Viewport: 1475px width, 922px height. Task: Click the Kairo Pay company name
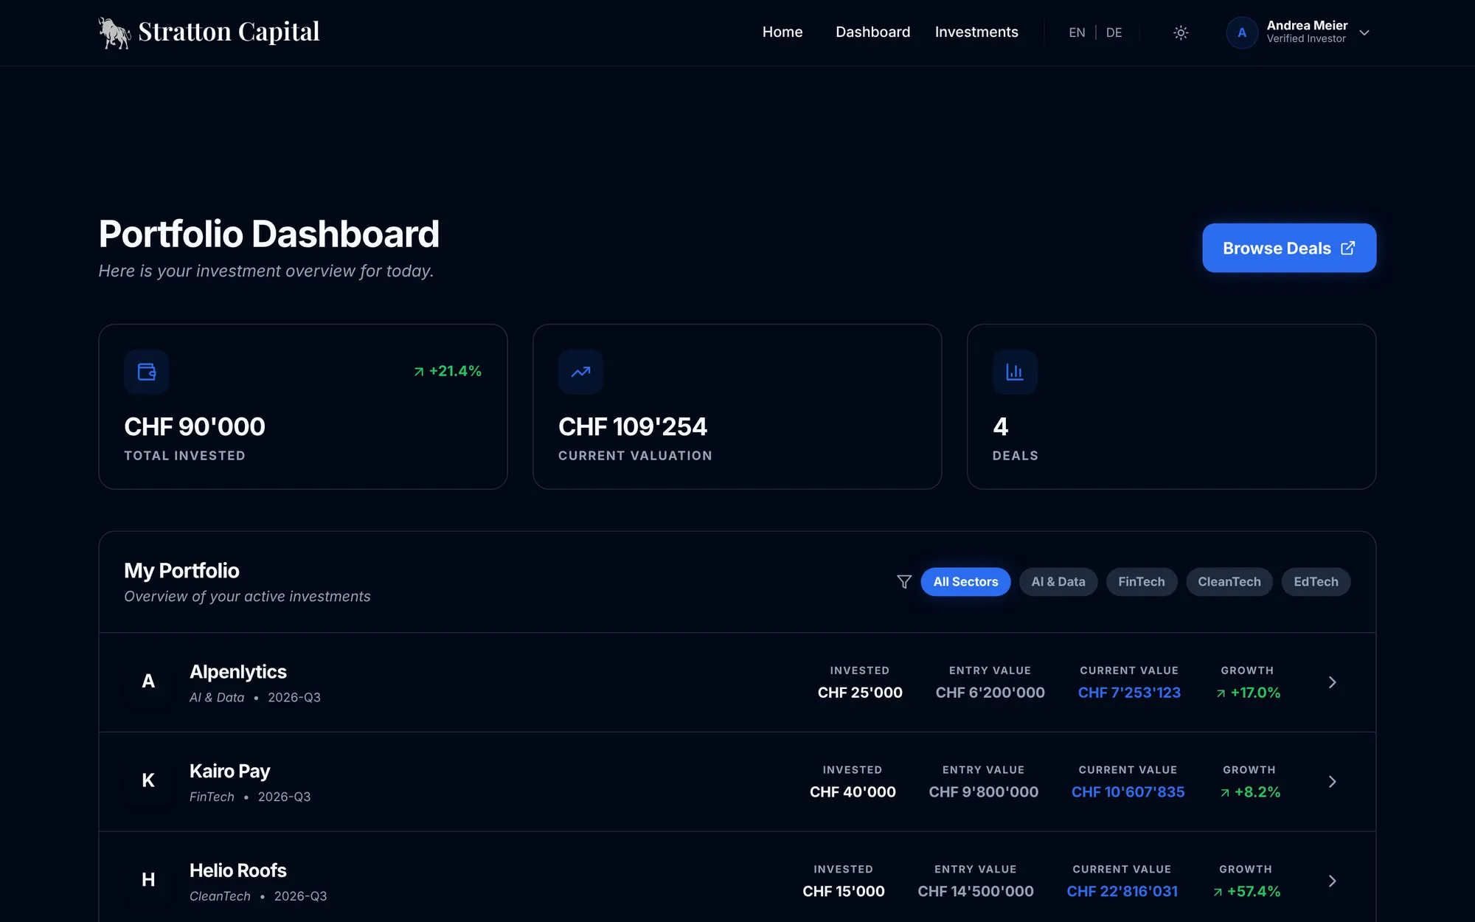click(x=229, y=772)
